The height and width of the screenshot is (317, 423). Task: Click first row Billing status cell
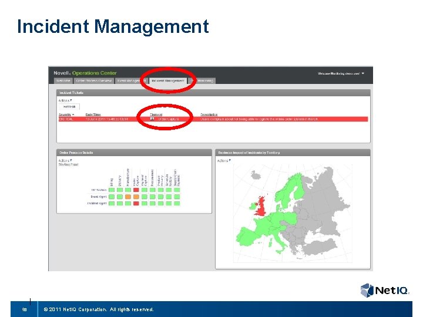112,190
